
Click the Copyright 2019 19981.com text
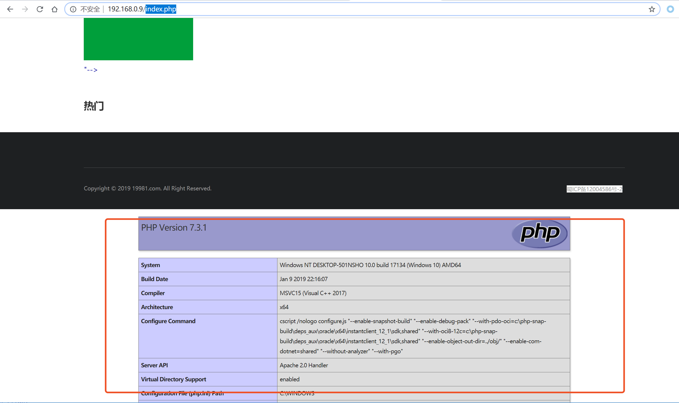tap(147, 189)
